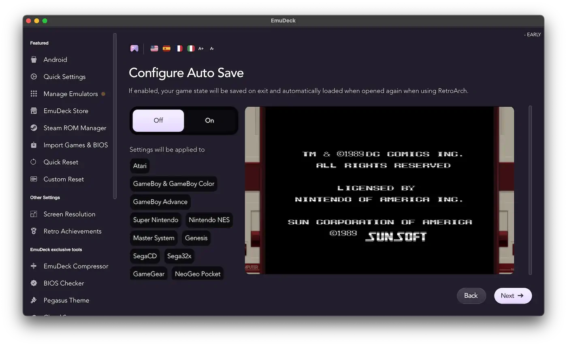Open BIOS Checker tool
The height and width of the screenshot is (346, 567).
pyautogui.click(x=64, y=283)
